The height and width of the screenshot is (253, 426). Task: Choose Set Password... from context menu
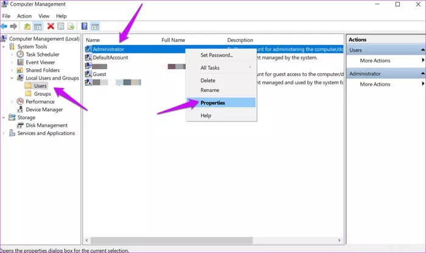coord(221,55)
